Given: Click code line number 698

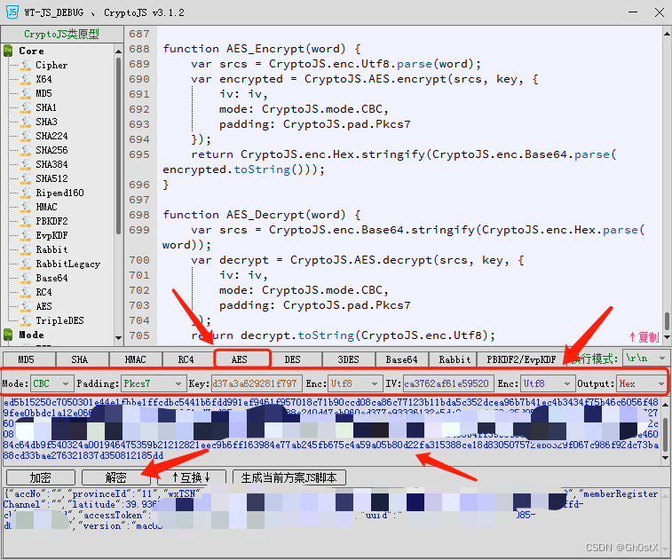Looking at the screenshot, I should pyautogui.click(x=139, y=215).
